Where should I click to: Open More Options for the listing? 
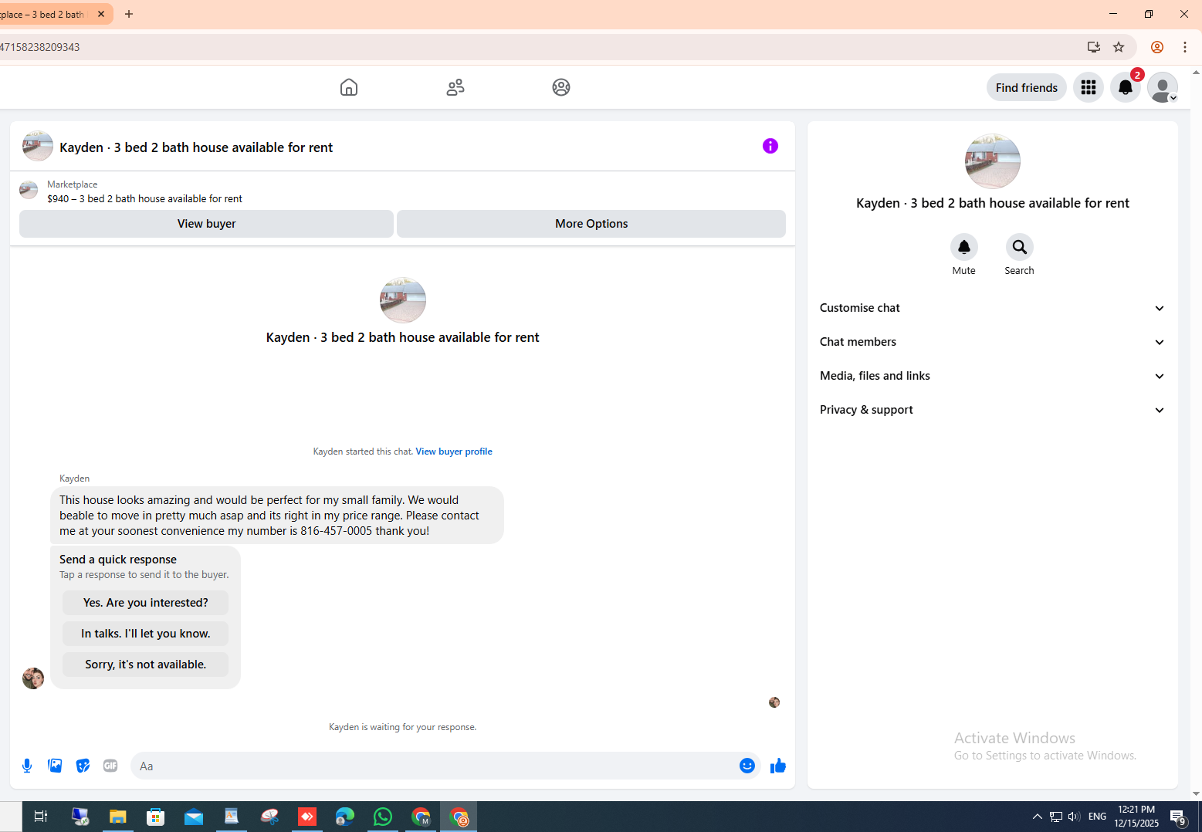coord(591,224)
